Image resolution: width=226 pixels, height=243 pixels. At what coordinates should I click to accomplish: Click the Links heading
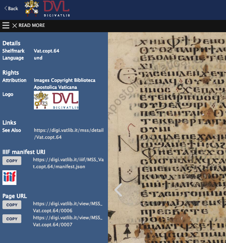[9, 123]
